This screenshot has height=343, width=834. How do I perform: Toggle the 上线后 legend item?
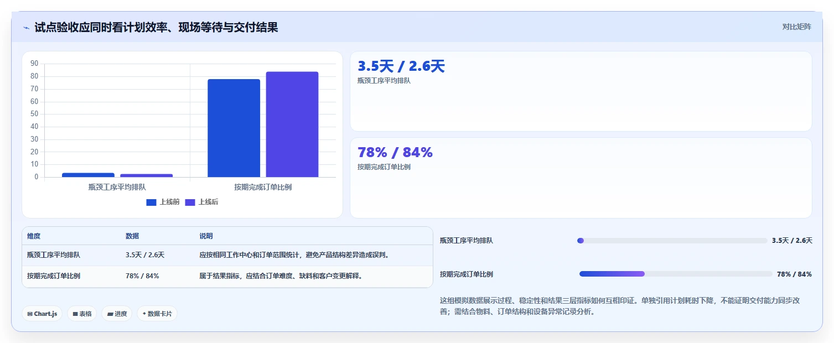click(x=201, y=202)
